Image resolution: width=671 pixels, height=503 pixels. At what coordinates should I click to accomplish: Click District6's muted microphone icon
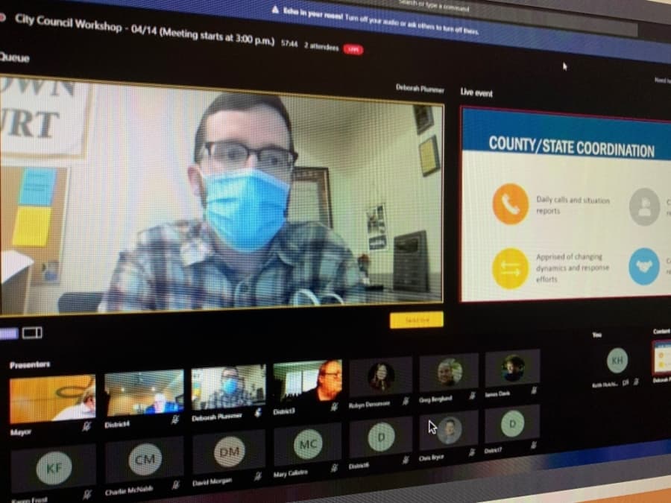click(406, 460)
